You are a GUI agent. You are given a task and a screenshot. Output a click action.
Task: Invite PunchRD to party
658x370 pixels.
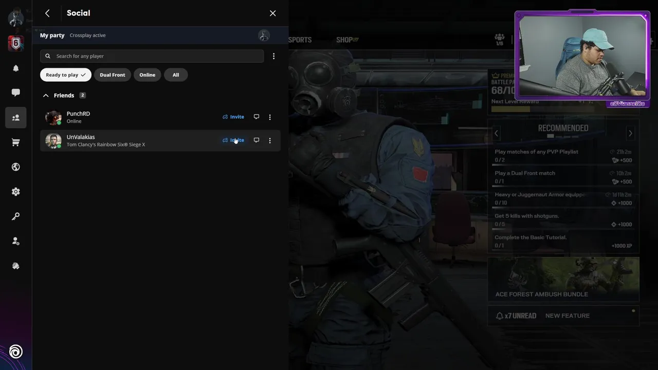[x=233, y=117]
